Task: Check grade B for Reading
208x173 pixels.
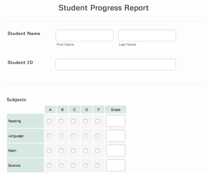Action: coord(61,121)
